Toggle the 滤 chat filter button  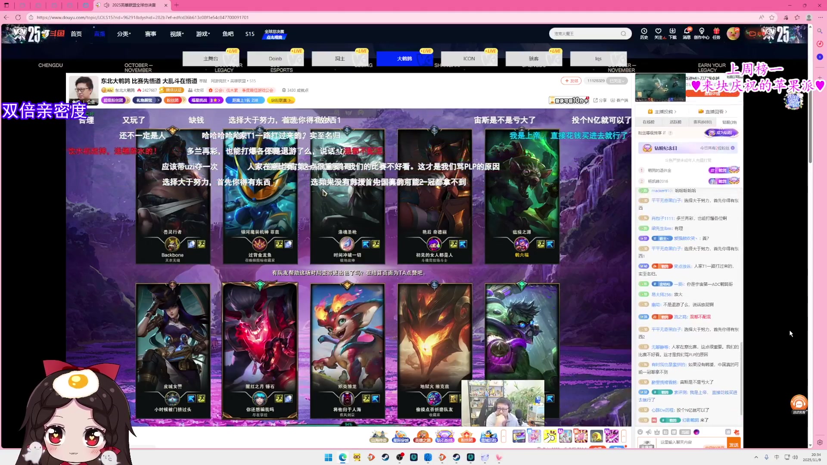point(728,432)
